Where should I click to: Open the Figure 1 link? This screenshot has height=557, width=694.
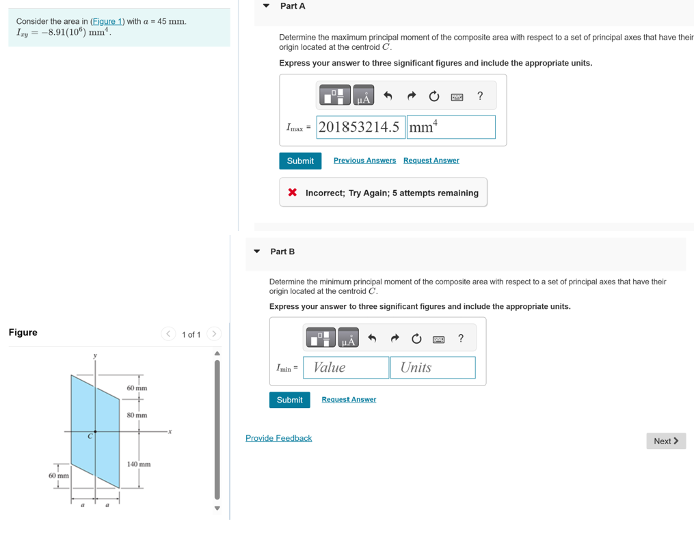tap(107, 21)
